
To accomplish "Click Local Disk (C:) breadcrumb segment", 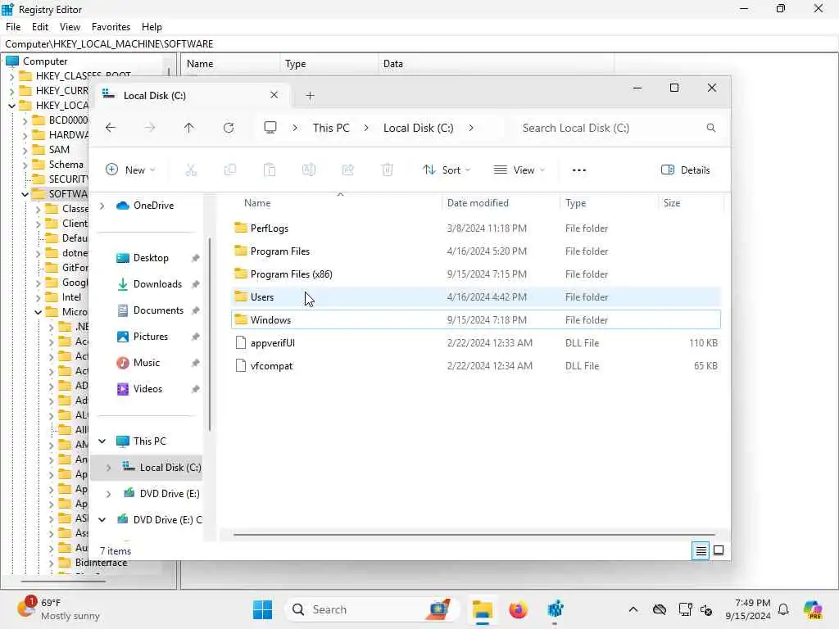I will point(418,128).
